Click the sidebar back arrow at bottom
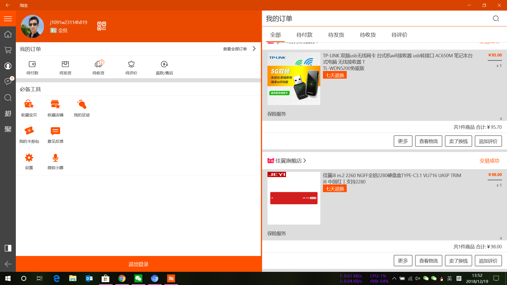 8,264
